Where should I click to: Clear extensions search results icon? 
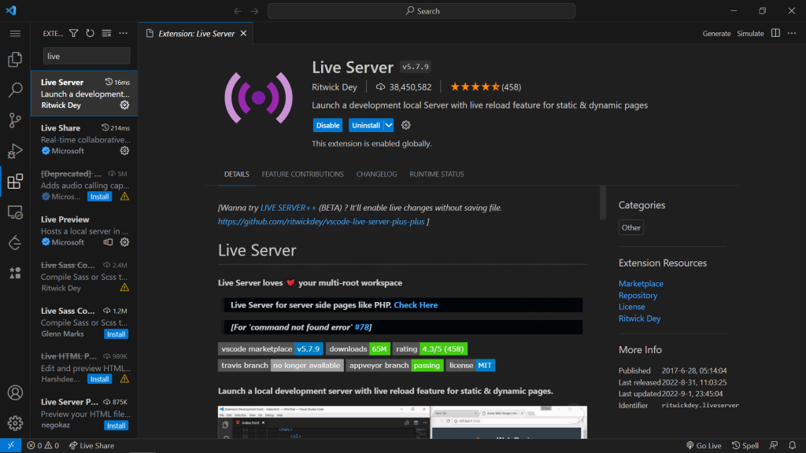106,33
